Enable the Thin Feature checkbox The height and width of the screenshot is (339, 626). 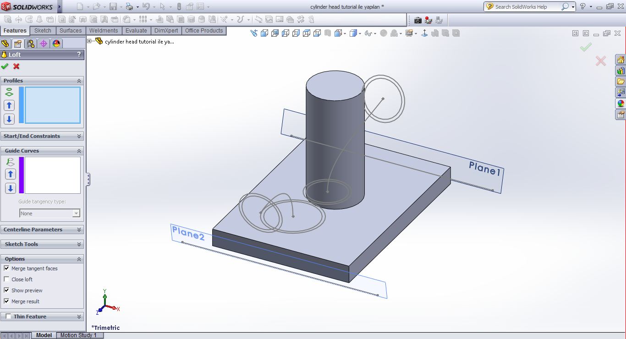click(x=9, y=317)
